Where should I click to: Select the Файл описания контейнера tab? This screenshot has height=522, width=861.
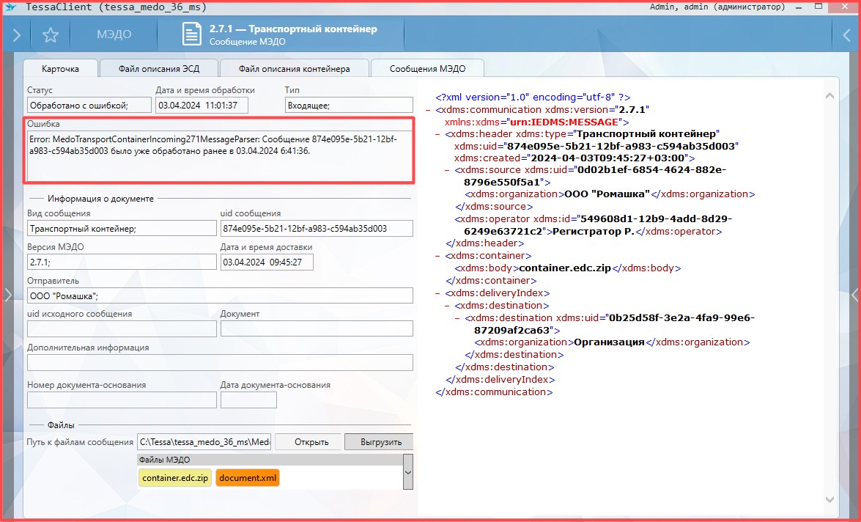[294, 69]
